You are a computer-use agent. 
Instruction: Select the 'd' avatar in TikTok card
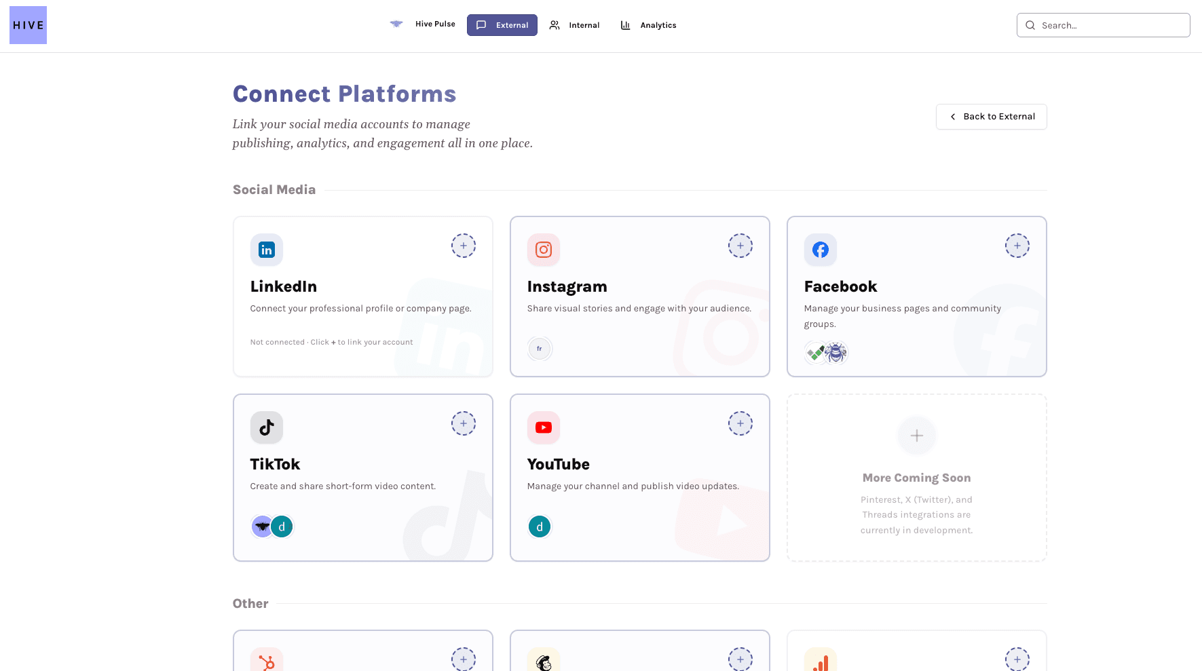pos(282,526)
